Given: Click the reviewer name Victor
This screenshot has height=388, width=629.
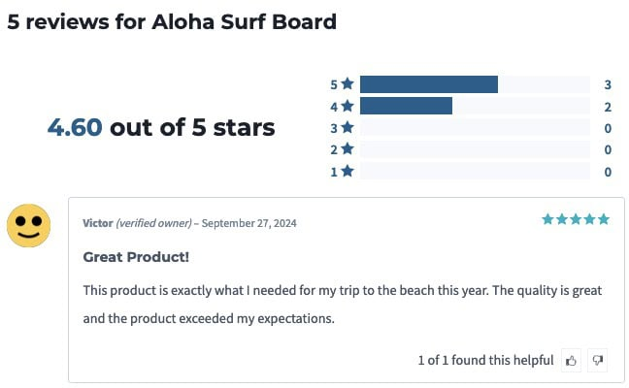Looking at the screenshot, I should (x=98, y=223).
